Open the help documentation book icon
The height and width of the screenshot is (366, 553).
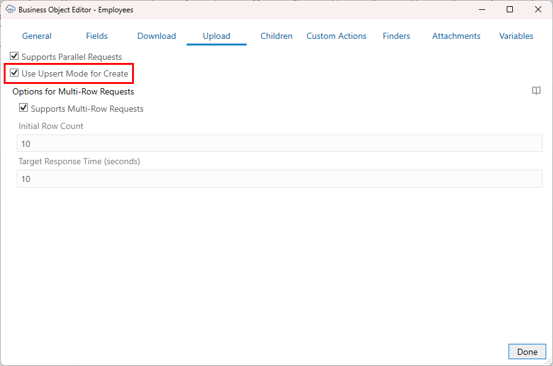click(536, 91)
